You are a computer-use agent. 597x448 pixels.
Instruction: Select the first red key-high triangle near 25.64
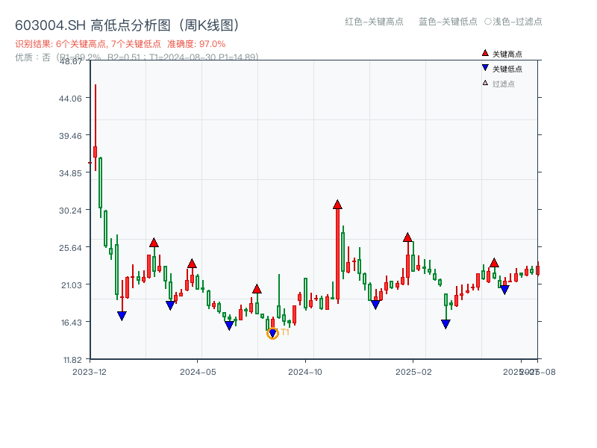pos(154,243)
